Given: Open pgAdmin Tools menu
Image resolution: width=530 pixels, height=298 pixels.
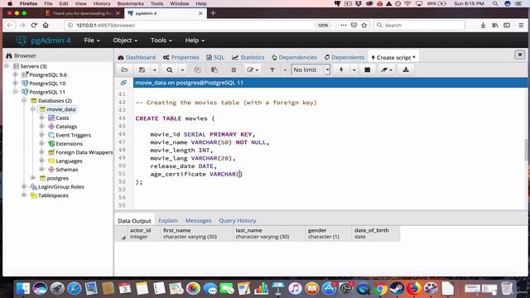Looking at the screenshot, I should pos(161,41).
